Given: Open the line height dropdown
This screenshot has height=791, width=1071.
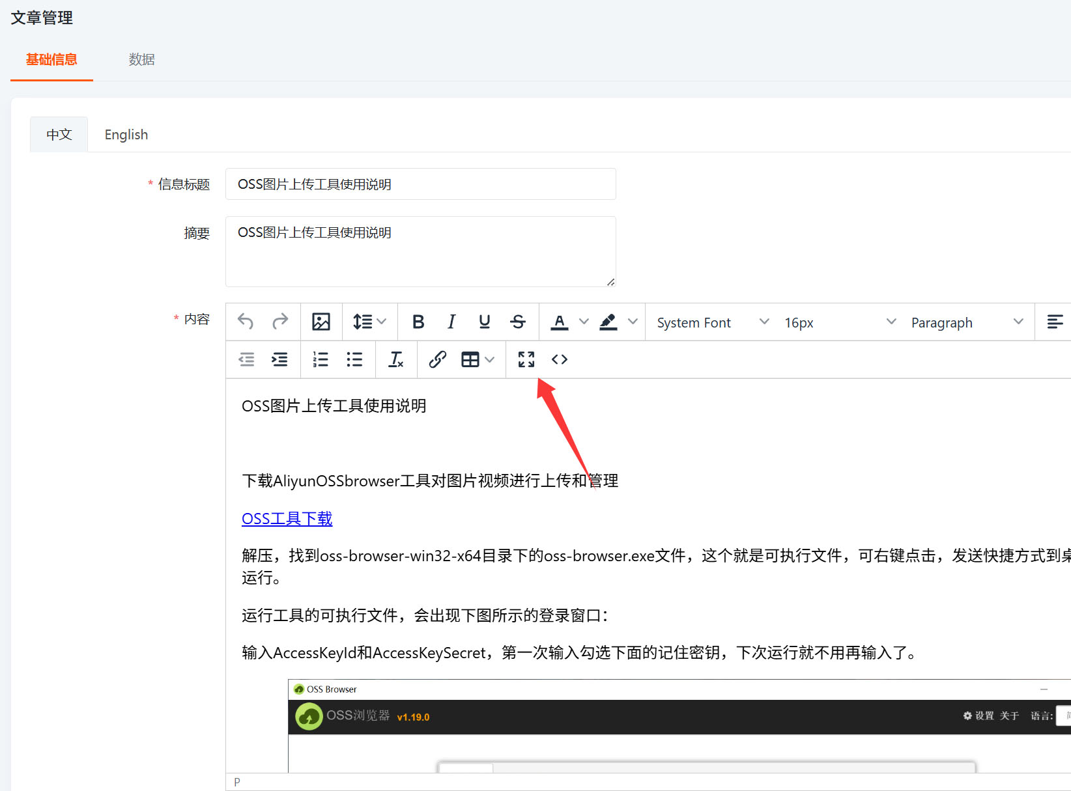Looking at the screenshot, I should click(x=369, y=322).
